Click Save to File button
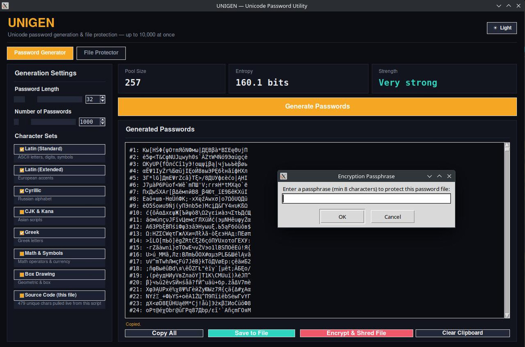 click(251, 333)
